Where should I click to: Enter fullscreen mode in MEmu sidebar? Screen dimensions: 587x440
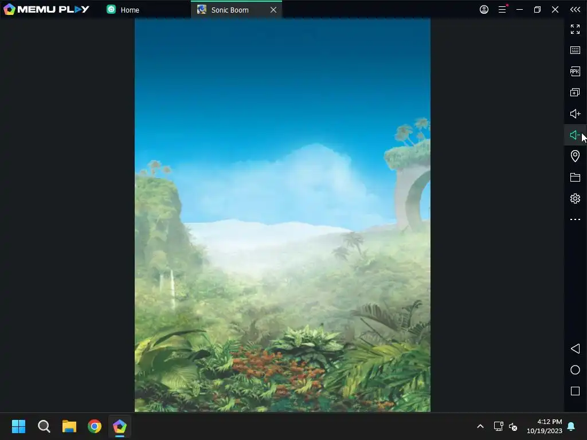575,29
